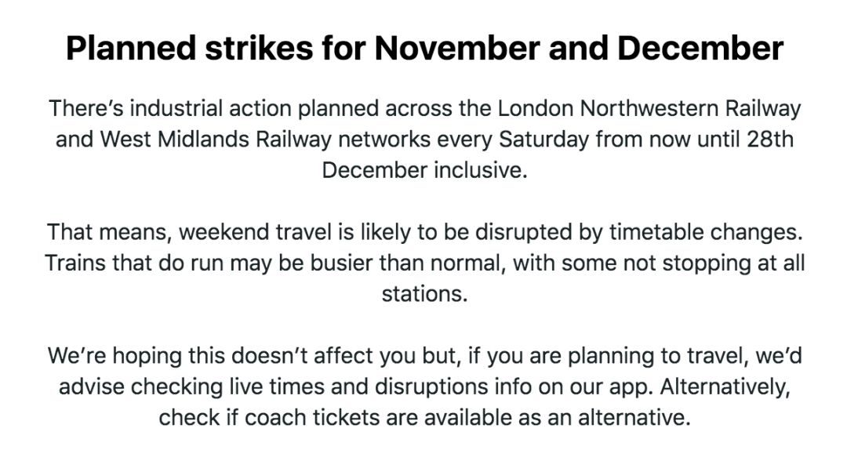The height and width of the screenshot is (461, 847).
Task: Click the 'December inclusive.' line
Action: point(424,170)
